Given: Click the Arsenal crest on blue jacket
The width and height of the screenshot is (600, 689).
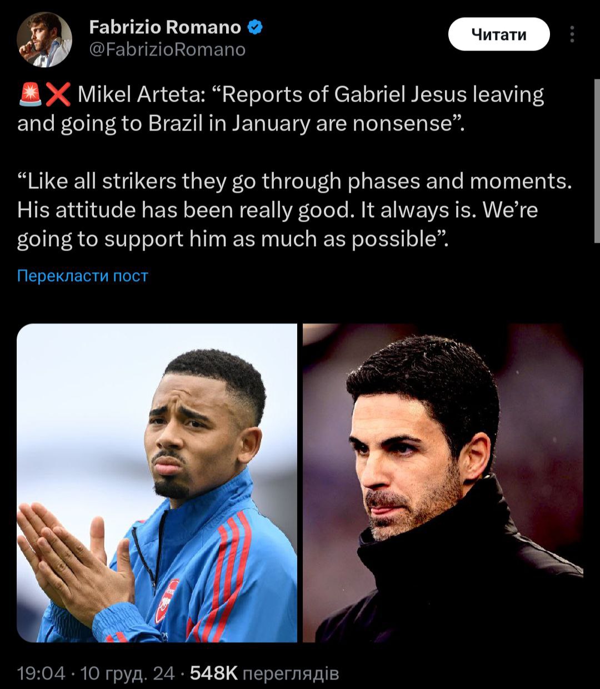Looking at the screenshot, I should pyautogui.click(x=167, y=601).
